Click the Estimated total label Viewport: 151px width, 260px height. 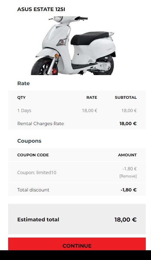38,220
